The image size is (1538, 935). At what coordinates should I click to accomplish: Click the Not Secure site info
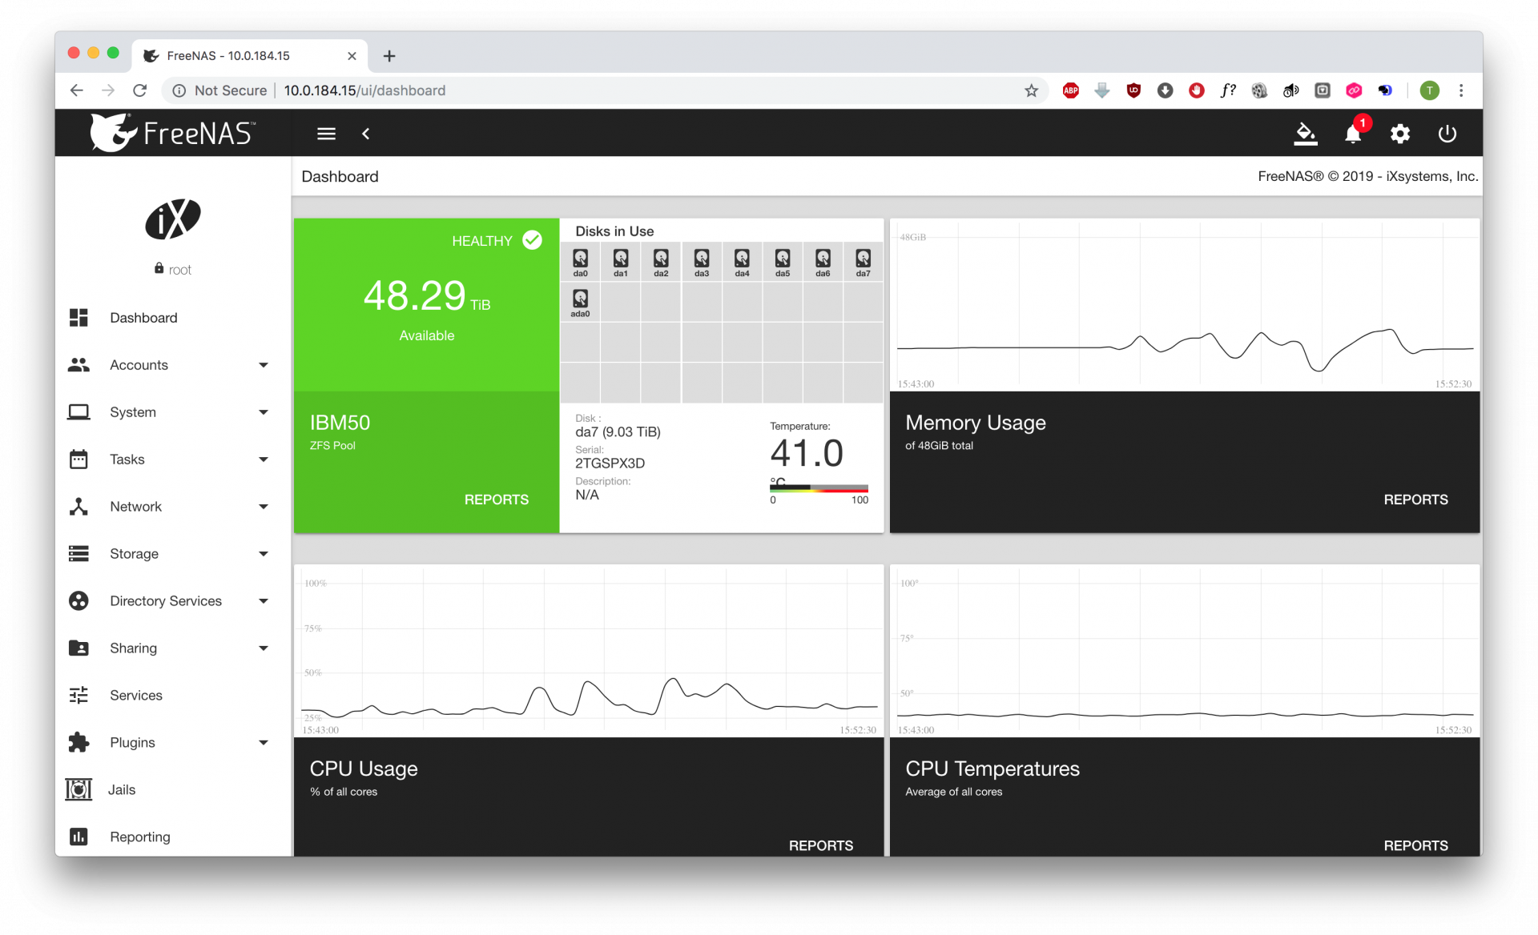click(x=220, y=90)
